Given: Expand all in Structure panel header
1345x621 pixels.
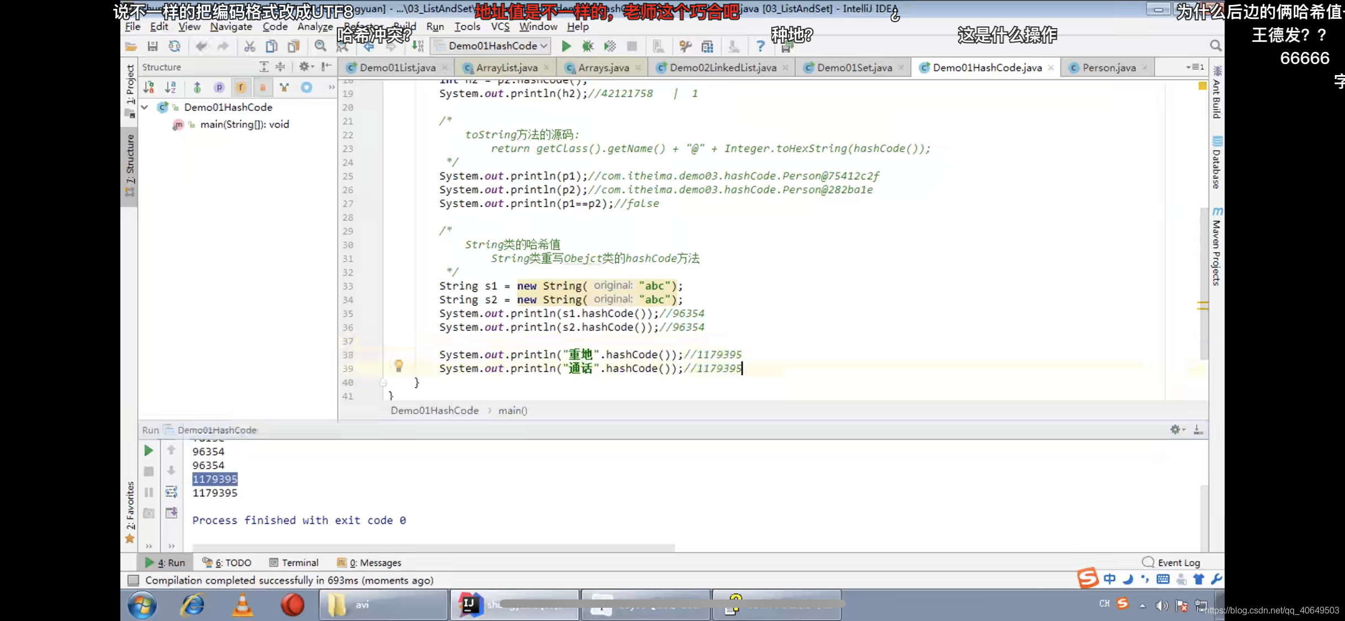Looking at the screenshot, I should 264,67.
